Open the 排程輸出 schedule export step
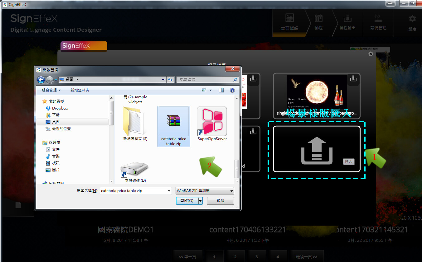This screenshot has height=262, width=422. coord(347,22)
